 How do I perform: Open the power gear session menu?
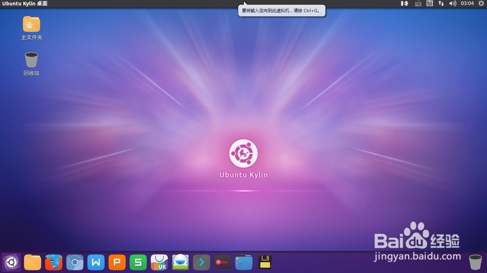point(481,3)
